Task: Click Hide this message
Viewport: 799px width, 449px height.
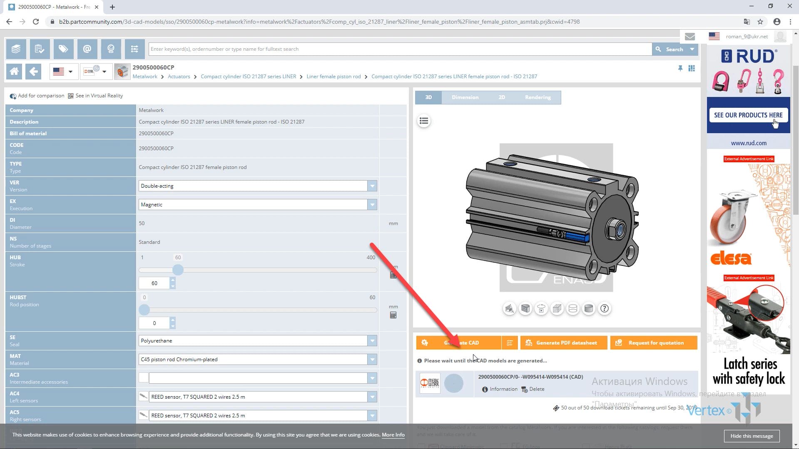Action: 752,436
